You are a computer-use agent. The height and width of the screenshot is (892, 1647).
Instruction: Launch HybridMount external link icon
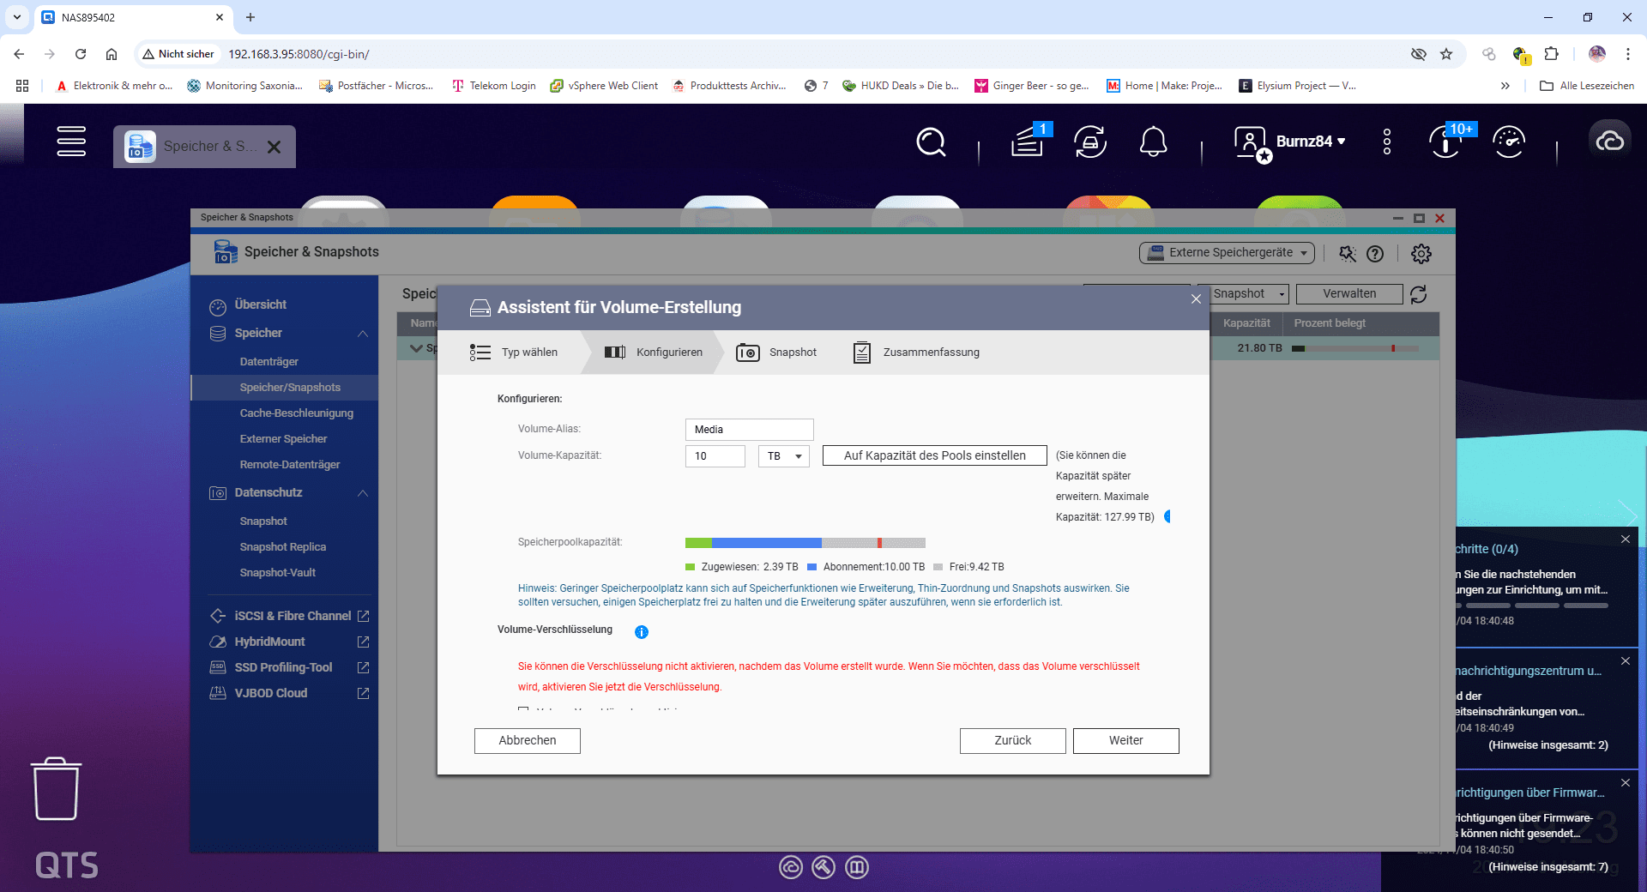tap(363, 642)
